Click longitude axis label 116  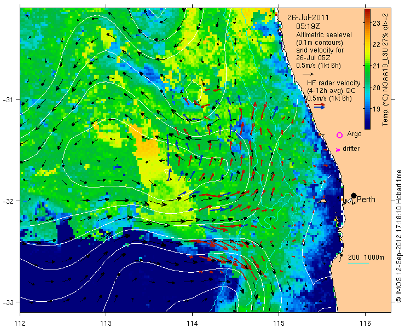(365, 323)
